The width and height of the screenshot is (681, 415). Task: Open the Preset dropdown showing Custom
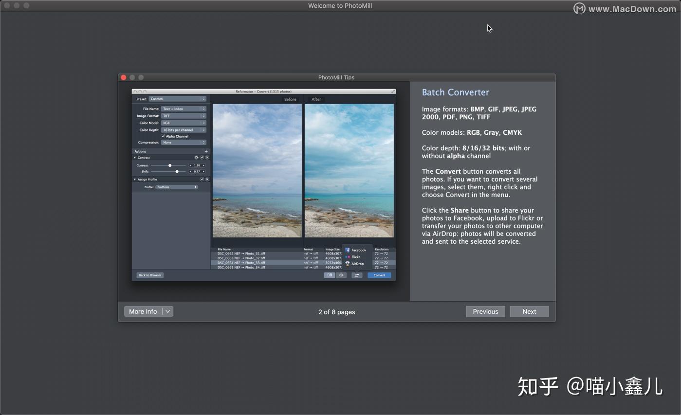pyautogui.click(x=177, y=99)
